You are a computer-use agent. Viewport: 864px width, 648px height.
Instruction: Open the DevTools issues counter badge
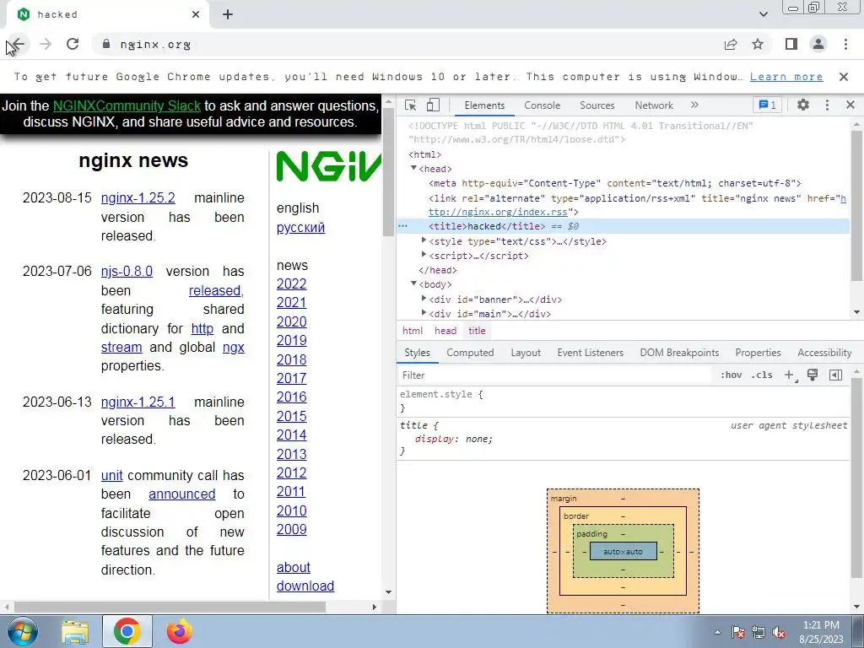767,105
